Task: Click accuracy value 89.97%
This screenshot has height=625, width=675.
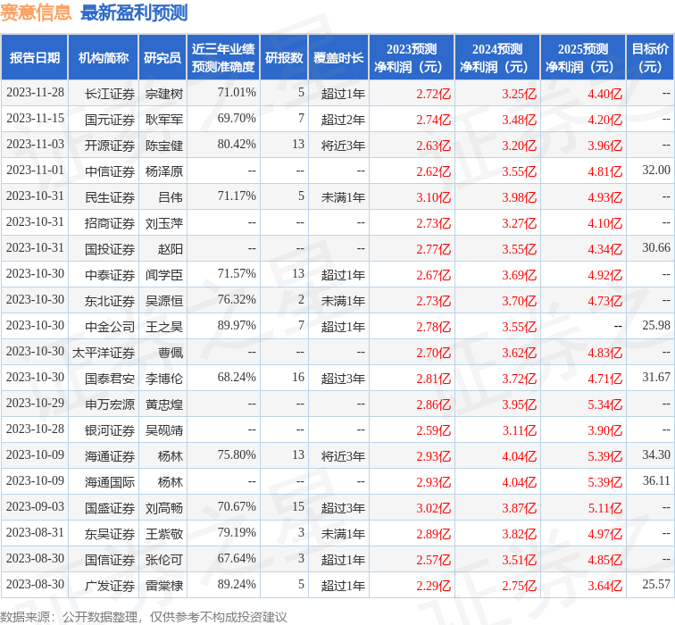Action: coord(237,325)
